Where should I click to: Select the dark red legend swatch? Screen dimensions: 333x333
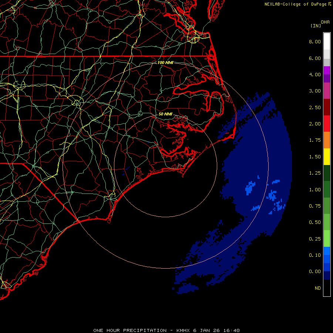coord(327,107)
